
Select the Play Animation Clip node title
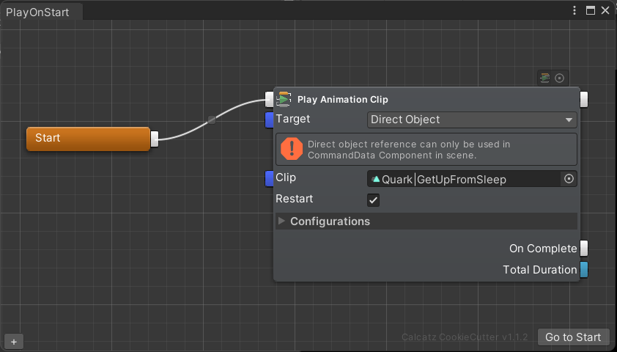pos(343,100)
